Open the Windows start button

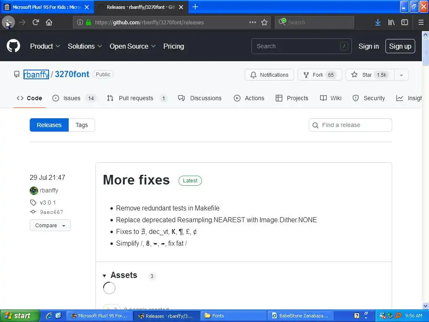coord(20,316)
